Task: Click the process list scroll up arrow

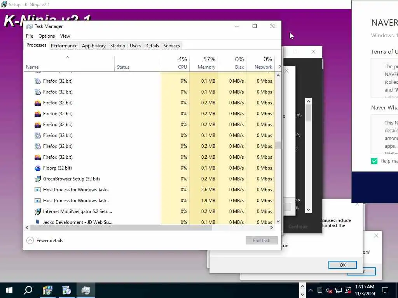Action: pos(278,75)
